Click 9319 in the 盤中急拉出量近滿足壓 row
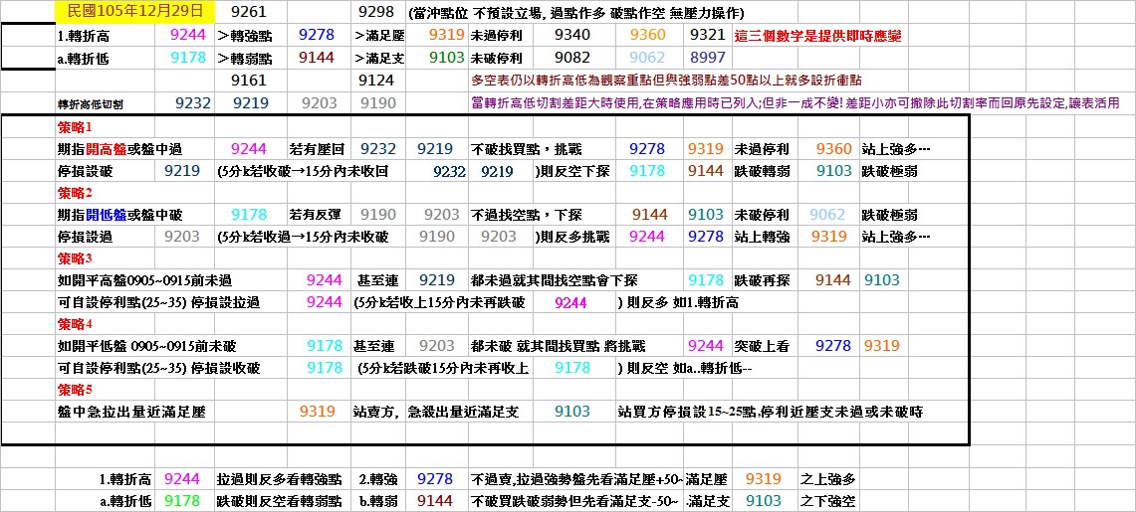 coord(318,412)
